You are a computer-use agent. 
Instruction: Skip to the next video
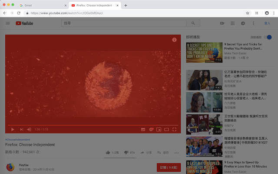point(22,130)
